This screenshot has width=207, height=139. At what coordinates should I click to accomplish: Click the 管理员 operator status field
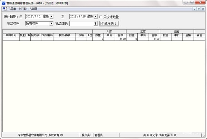pos(106,135)
